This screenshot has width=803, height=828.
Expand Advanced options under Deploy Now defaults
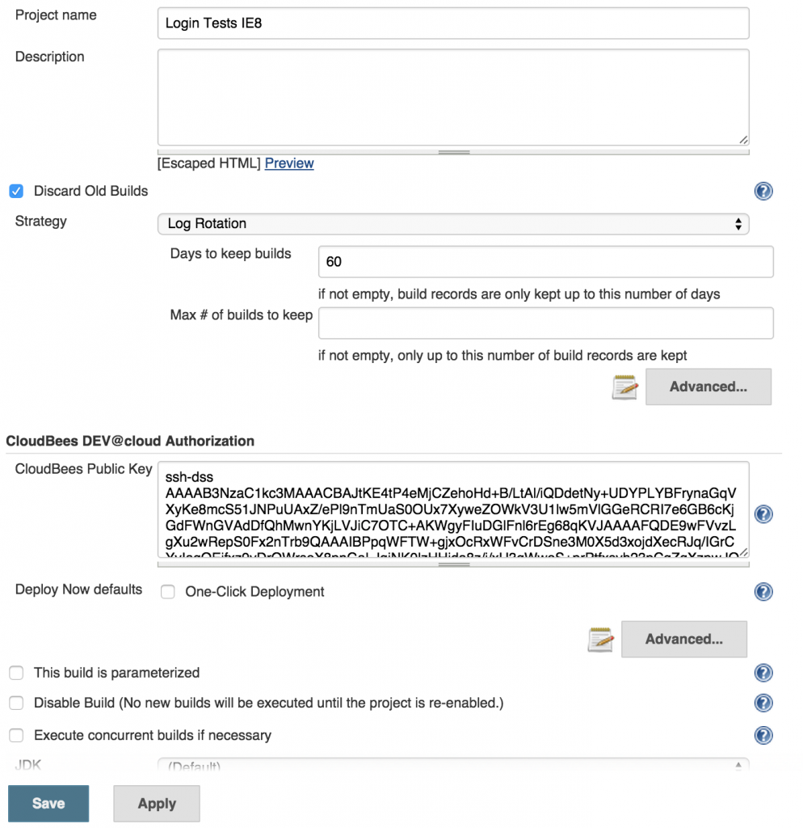(x=683, y=639)
